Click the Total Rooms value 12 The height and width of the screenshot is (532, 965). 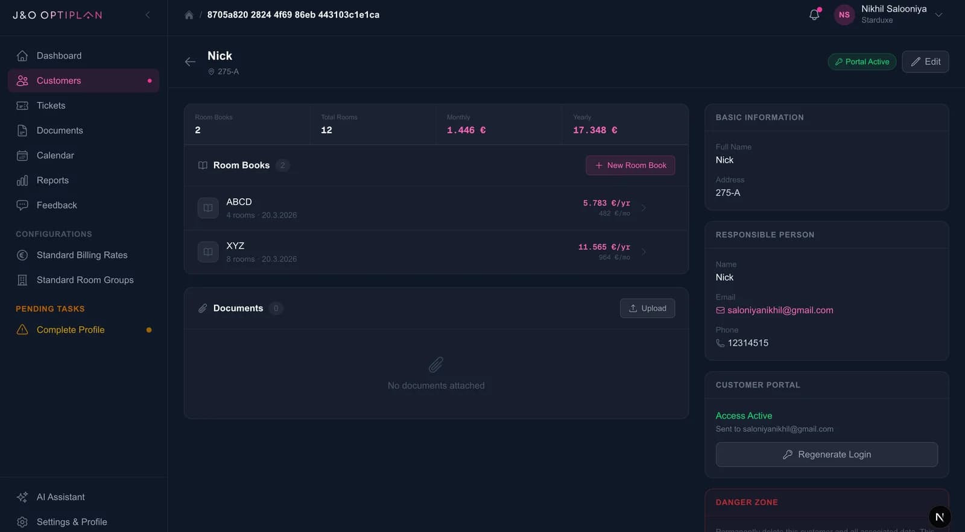326,130
